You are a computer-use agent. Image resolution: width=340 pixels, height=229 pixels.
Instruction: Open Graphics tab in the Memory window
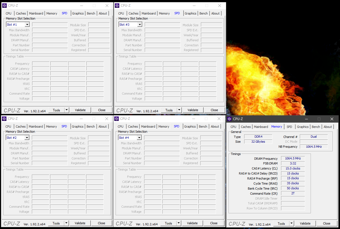[x=303, y=127]
